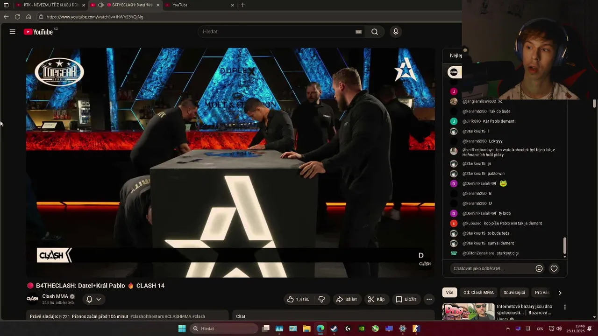Viewport: 598px width, 336px height.
Task: Mute the B4THECLASH tab via speaker icon
Action: coord(101,5)
